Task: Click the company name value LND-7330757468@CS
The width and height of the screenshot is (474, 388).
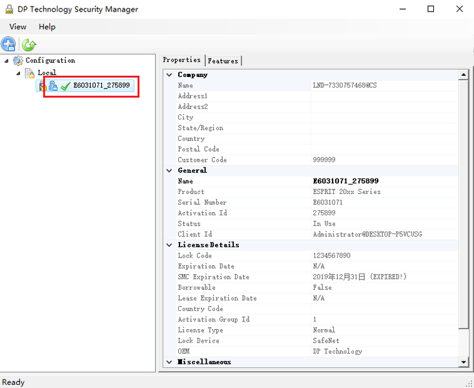Action: click(x=345, y=85)
